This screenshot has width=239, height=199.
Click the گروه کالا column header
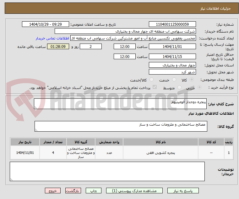coord(81,142)
